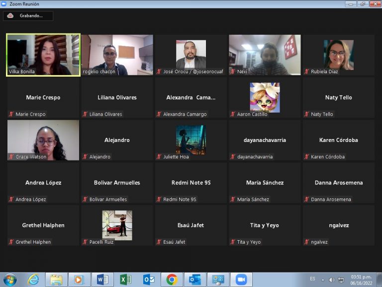Screen dimensions: 382x287
Task: Select the dayanachavarria participant tile
Action: pyautogui.click(x=265, y=140)
